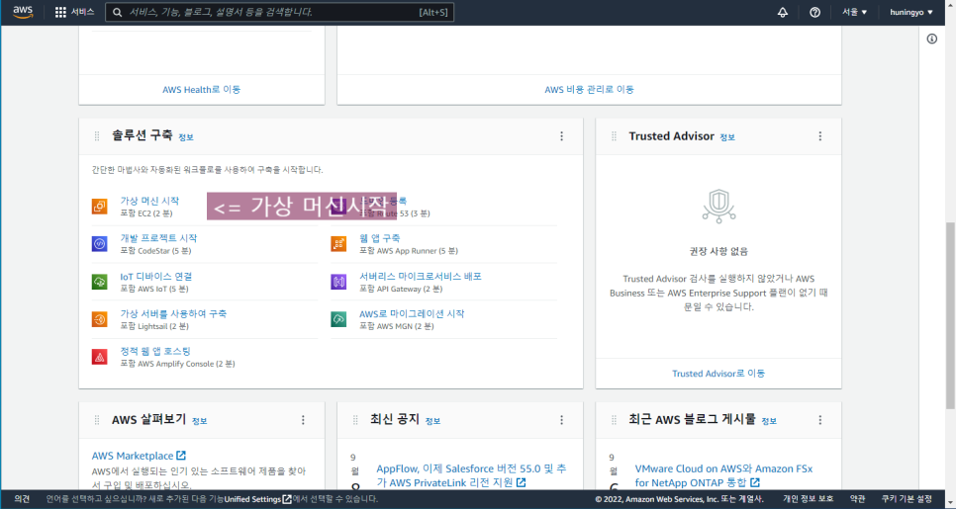Click the Amplify icon beside 정적 웹 앱 호스팅
The width and height of the screenshot is (956, 509).
99,357
